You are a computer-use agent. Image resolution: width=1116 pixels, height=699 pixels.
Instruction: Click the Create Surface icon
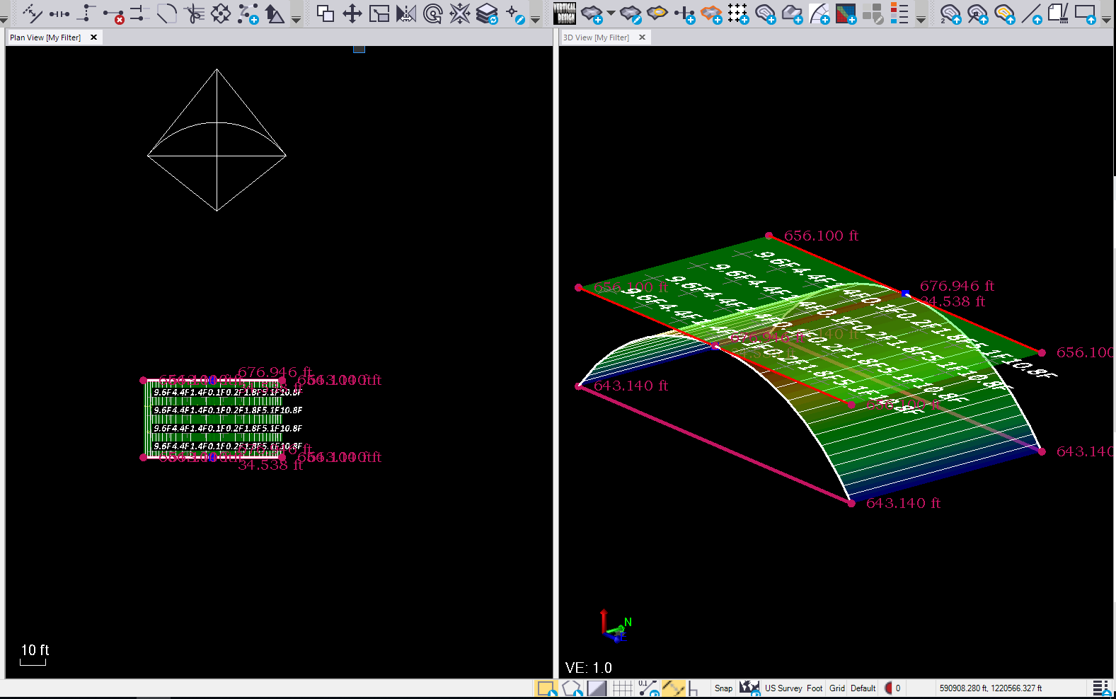click(x=591, y=13)
